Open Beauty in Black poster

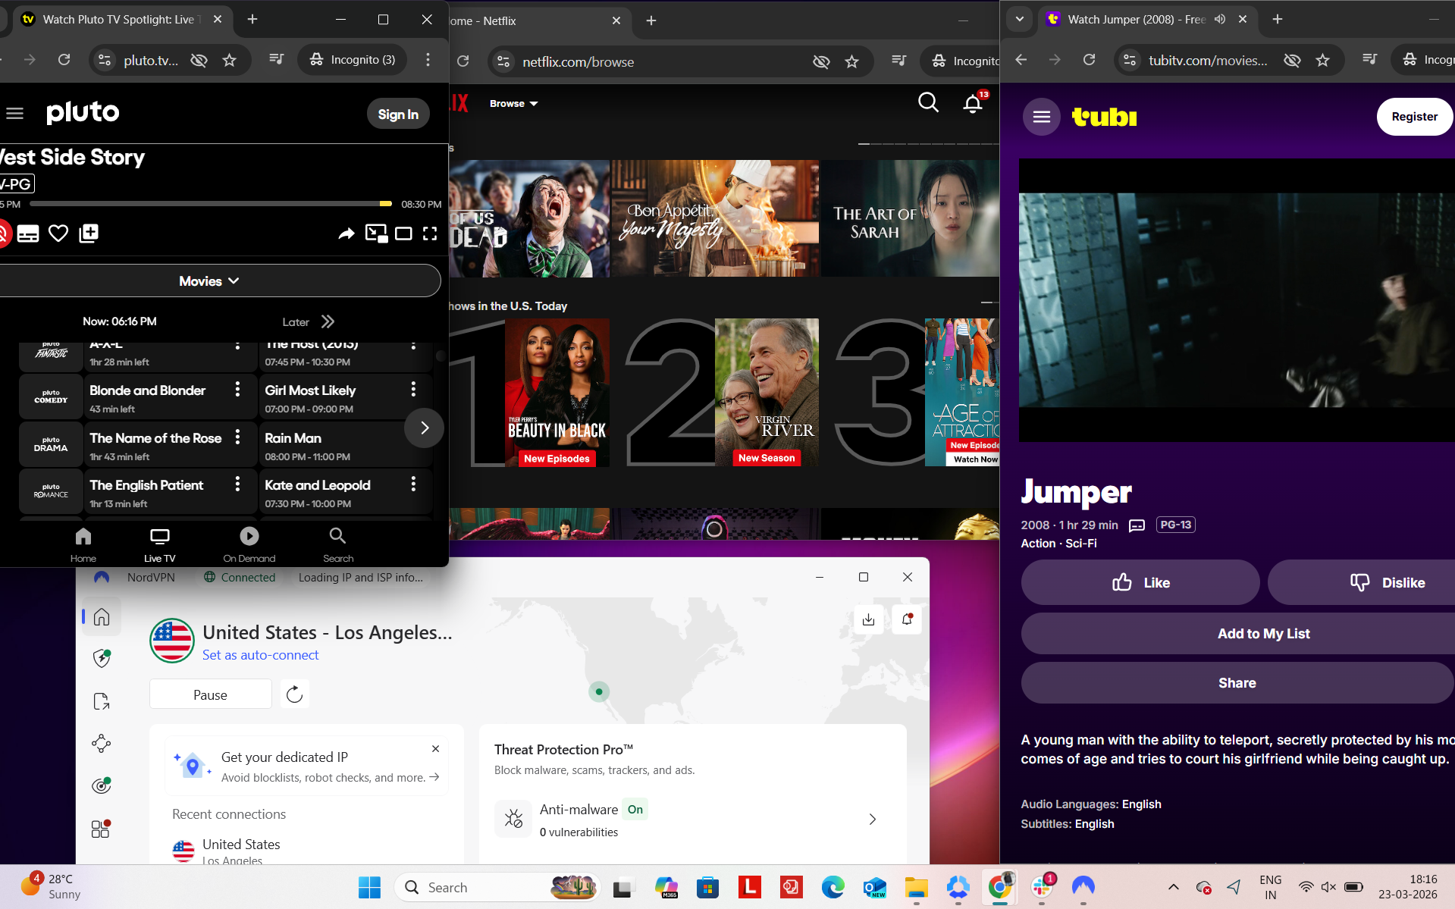coord(557,392)
